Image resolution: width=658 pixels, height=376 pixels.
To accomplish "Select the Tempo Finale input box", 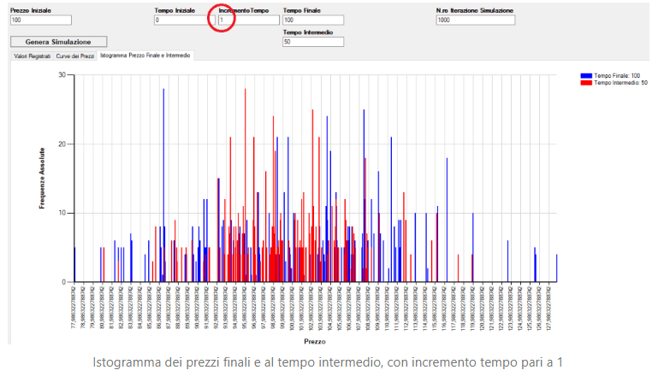I will (x=312, y=20).
